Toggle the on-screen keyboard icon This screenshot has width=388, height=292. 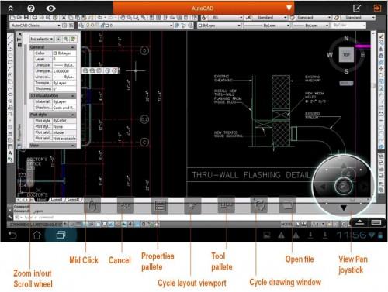tap(376, 222)
